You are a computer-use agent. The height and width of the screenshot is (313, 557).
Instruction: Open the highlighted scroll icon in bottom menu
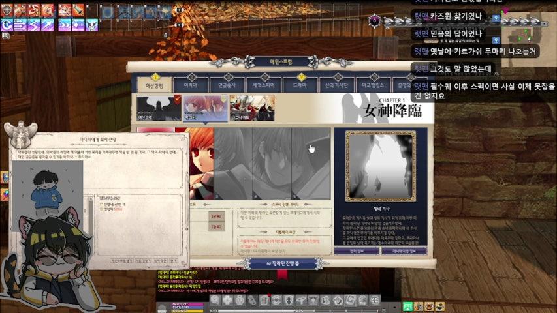[x=350, y=300]
